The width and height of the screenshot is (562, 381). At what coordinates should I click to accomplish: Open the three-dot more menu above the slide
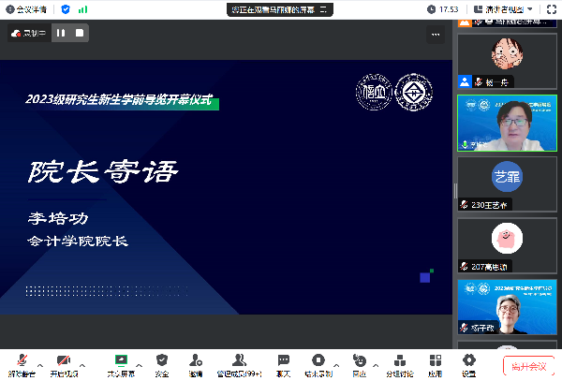[x=436, y=35]
